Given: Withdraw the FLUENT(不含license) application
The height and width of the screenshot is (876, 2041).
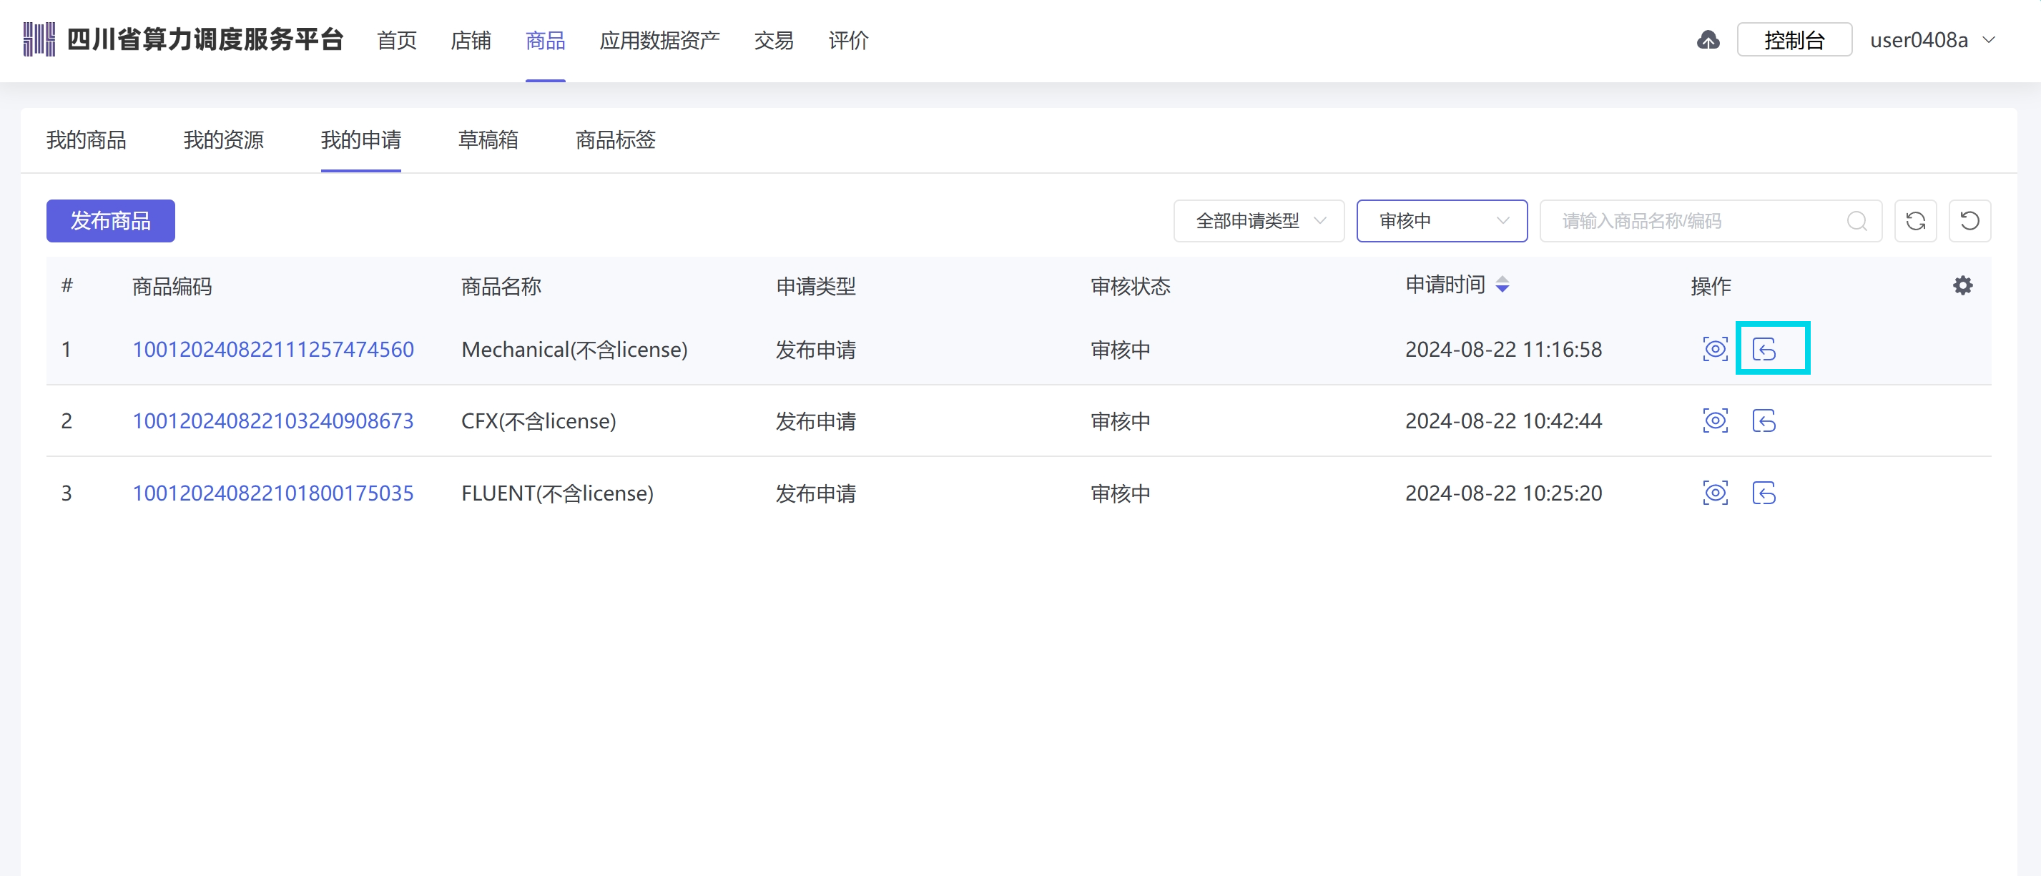Looking at the screenshot, I should (1764, 493).
